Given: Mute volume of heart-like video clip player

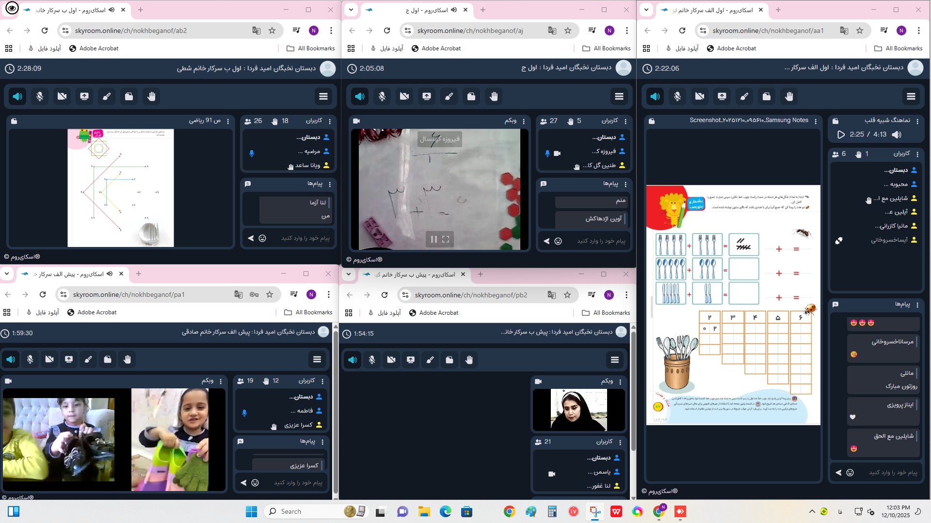Looking at the screenshot, I should tap(897, 135).
